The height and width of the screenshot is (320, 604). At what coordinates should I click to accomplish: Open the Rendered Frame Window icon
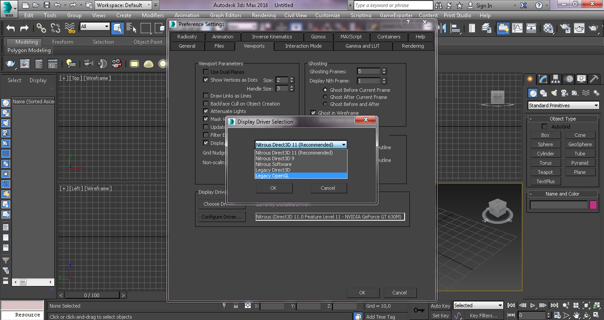tap(579, 28)
